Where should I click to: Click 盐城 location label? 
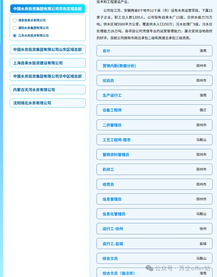click(203, 244)
